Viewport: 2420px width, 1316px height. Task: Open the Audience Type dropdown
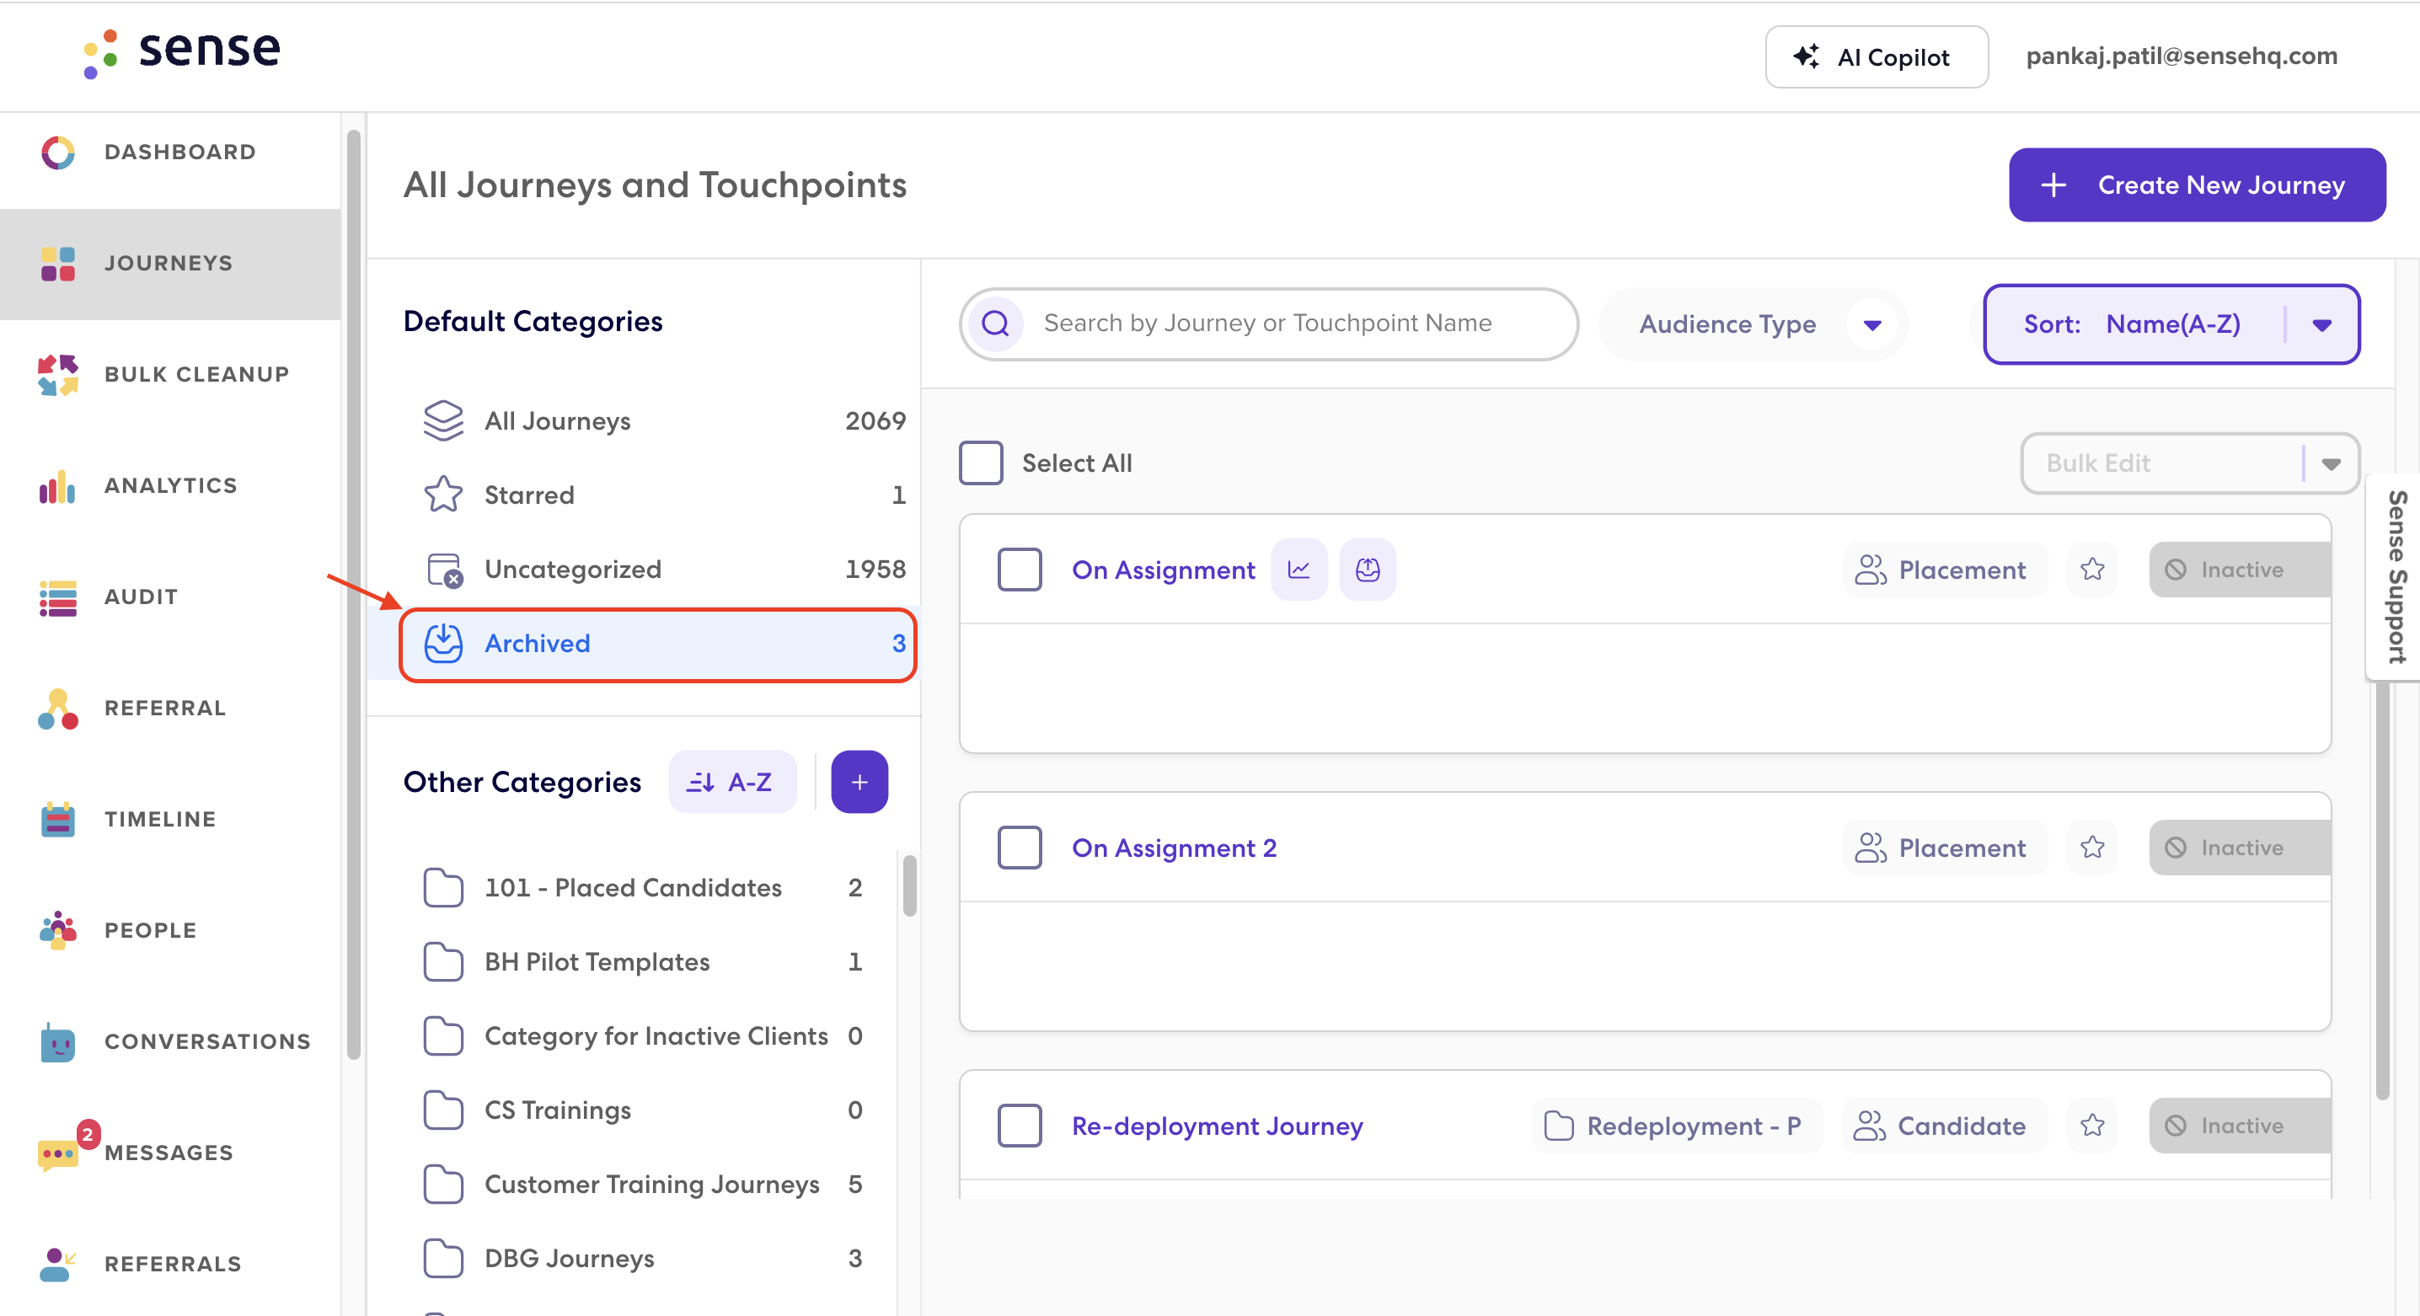1753,324
